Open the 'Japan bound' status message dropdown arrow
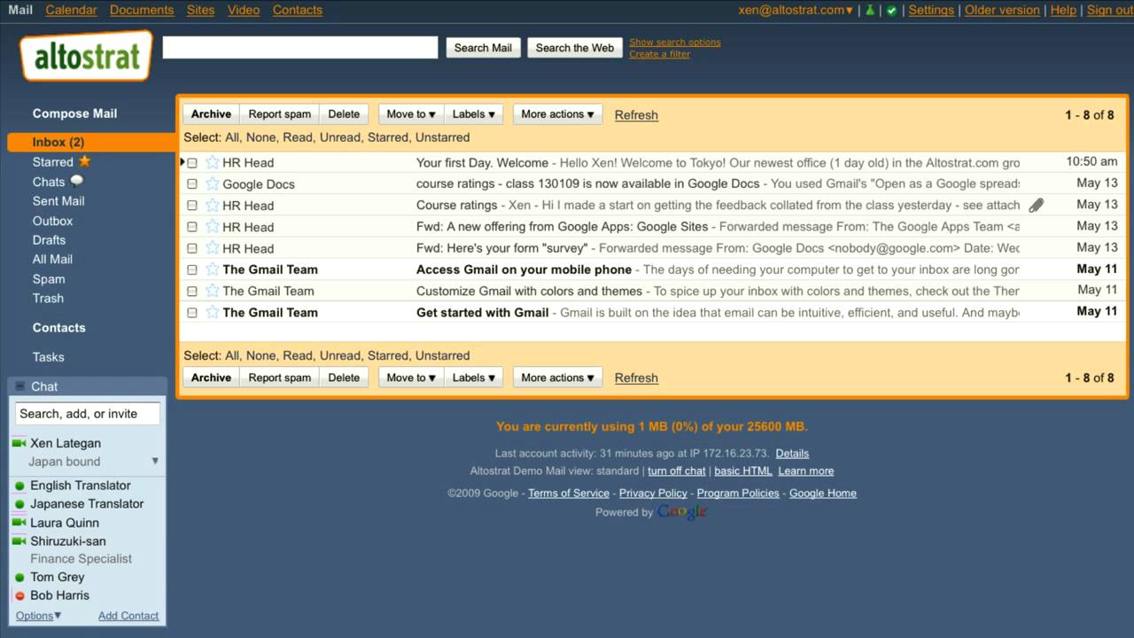Screen dimensions: 1134x638 pos(155,461)
